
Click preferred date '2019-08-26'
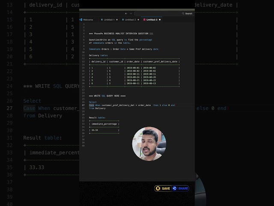[x=149, y=77]
